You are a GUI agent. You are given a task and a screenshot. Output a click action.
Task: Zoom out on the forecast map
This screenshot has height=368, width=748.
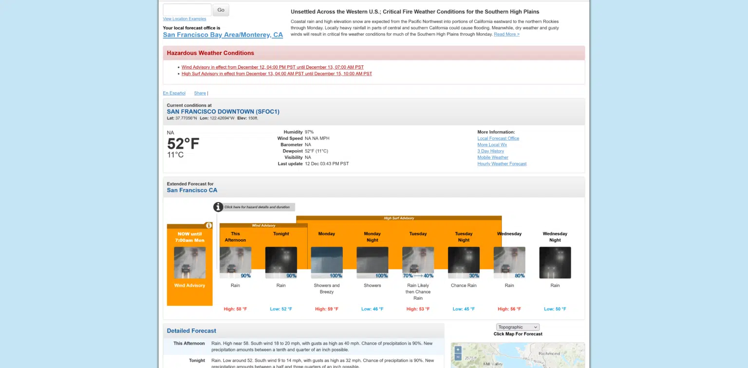(x=458, y=357)
